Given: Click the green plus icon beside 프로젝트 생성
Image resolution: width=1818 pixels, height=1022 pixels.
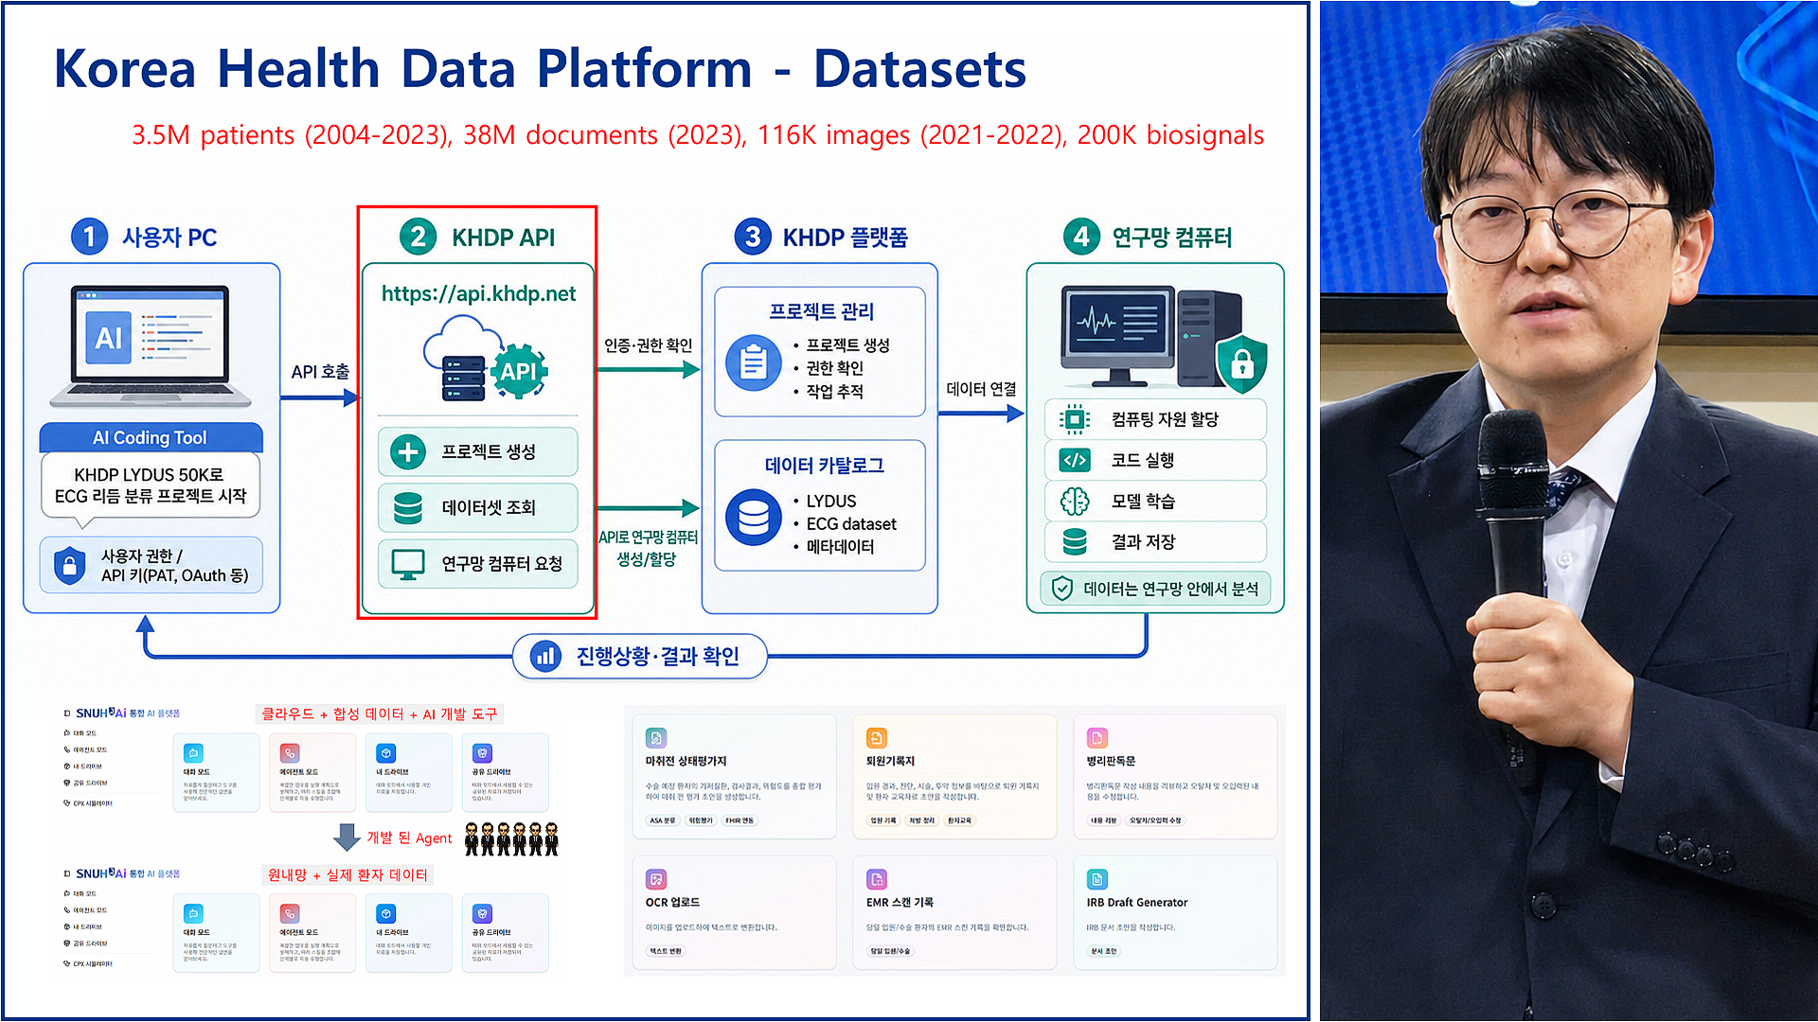Looking at the screenshot, I should [x=408, y=451].
